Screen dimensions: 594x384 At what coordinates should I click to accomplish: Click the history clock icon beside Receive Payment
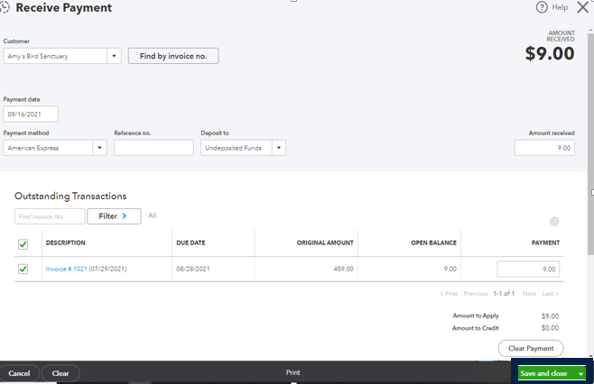point(5,7)
